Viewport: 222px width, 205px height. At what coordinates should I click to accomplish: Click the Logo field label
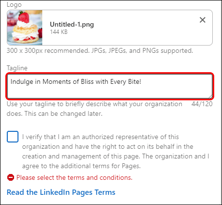tap(14, 5)
